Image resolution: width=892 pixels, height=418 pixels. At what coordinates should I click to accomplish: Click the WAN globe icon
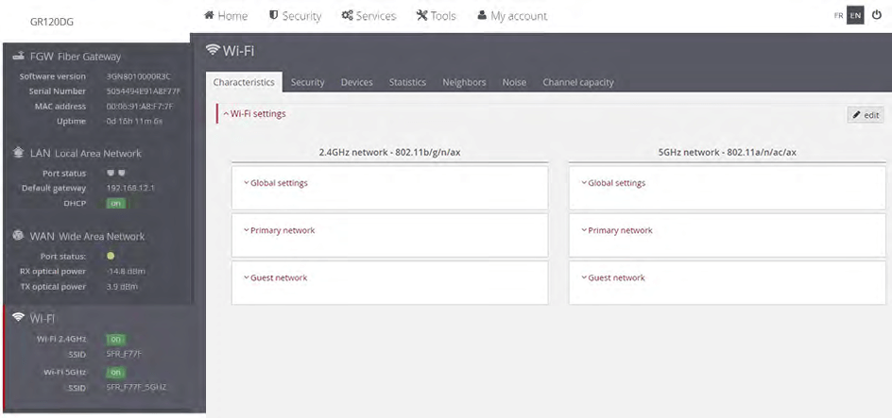tap(18, 236)
